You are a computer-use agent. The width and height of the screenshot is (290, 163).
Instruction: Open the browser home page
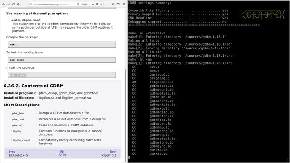[18, 4]
